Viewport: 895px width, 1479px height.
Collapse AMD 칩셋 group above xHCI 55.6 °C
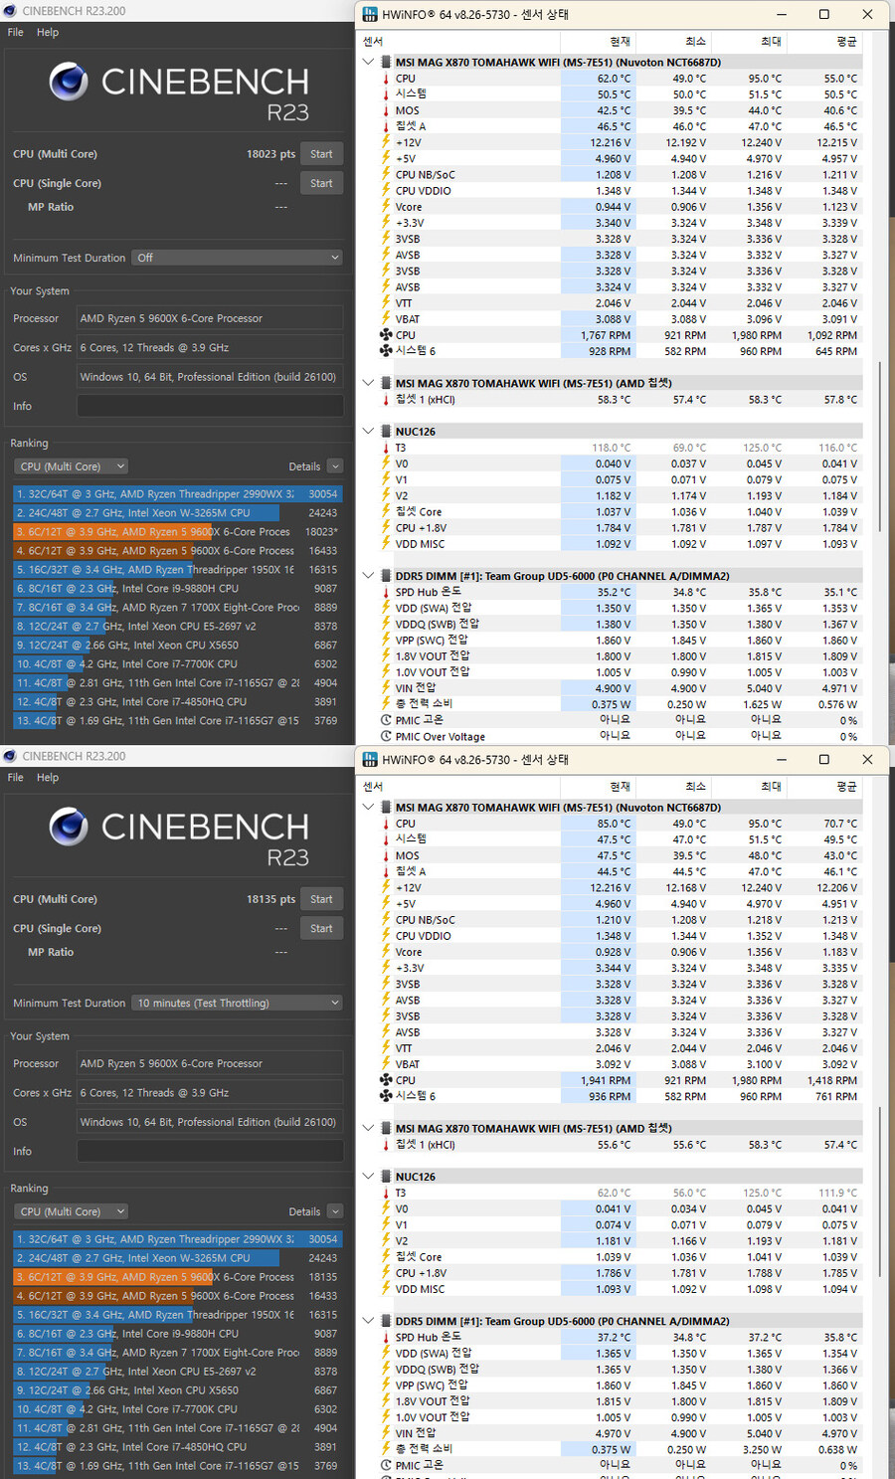click(369, 1128)
